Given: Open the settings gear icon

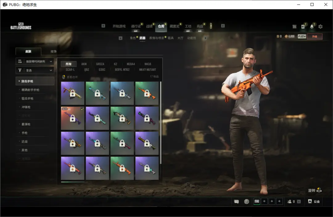Looking at the screenshot, I should (320, 27).
